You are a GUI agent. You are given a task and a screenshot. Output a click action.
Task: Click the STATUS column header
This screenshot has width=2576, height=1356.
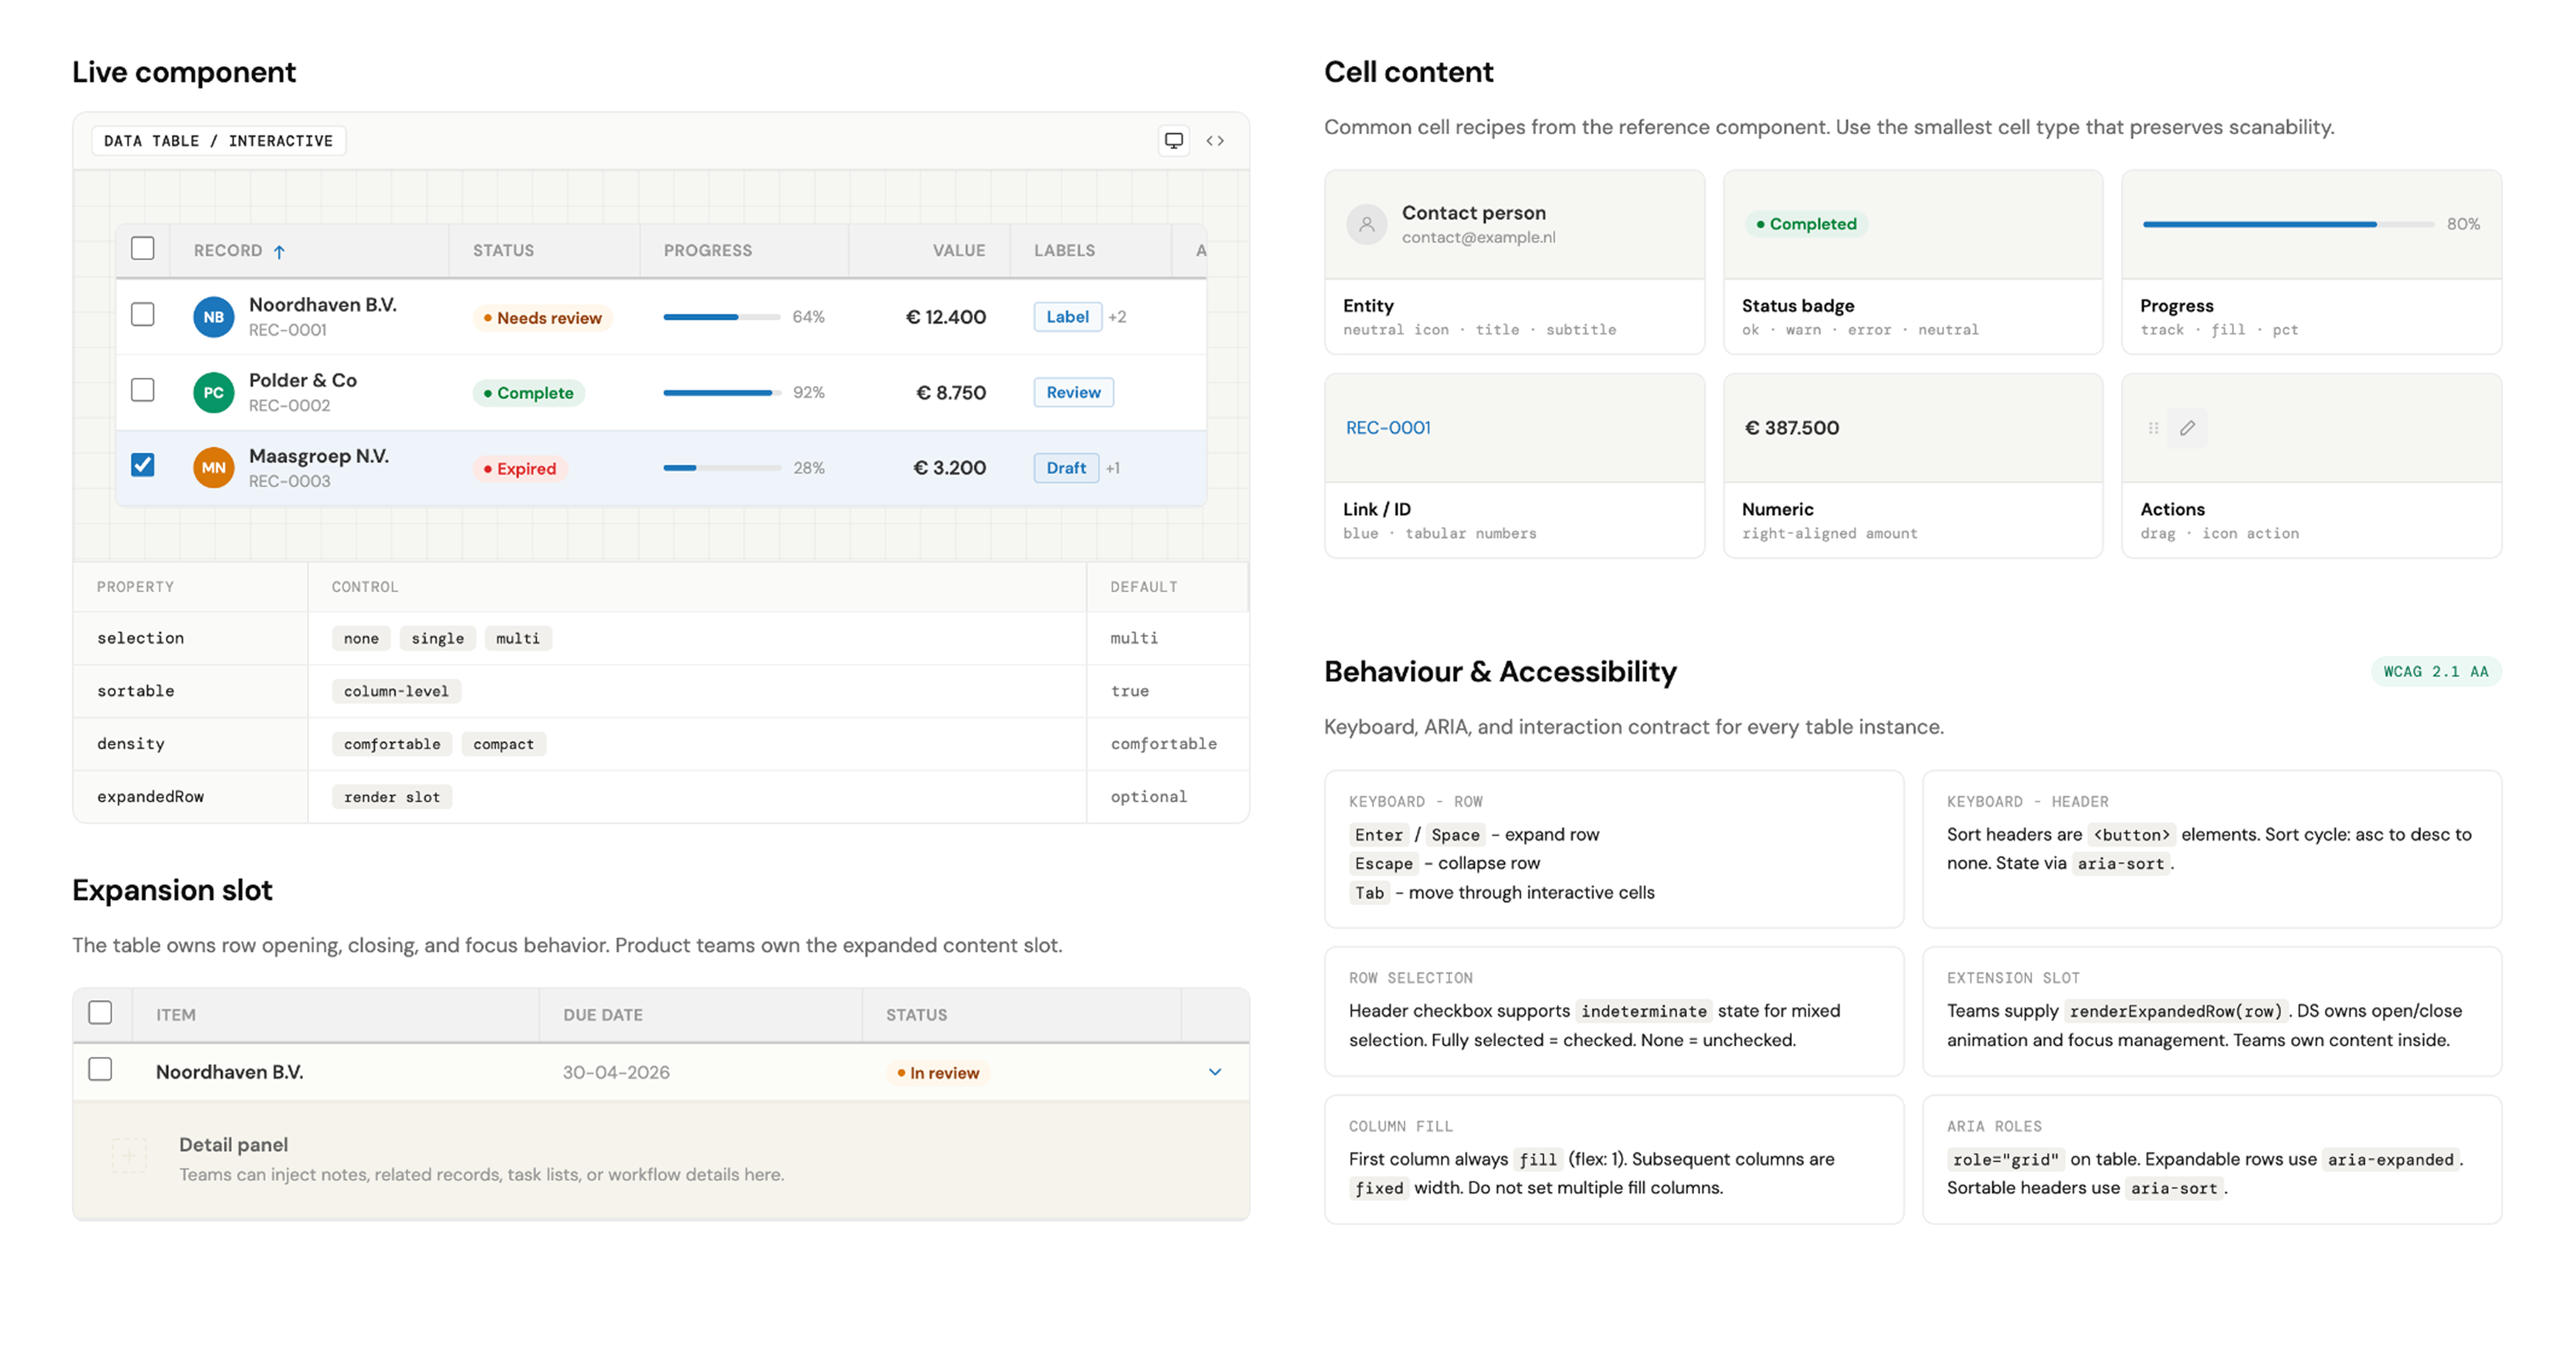pos(503,251)
